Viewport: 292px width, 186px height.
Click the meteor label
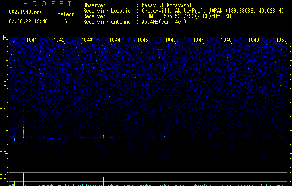(x=66, y=14)
